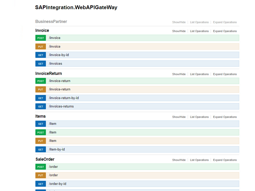Toggle Show/Hide for the Items section
255x191 pixels.
[179, 117]
